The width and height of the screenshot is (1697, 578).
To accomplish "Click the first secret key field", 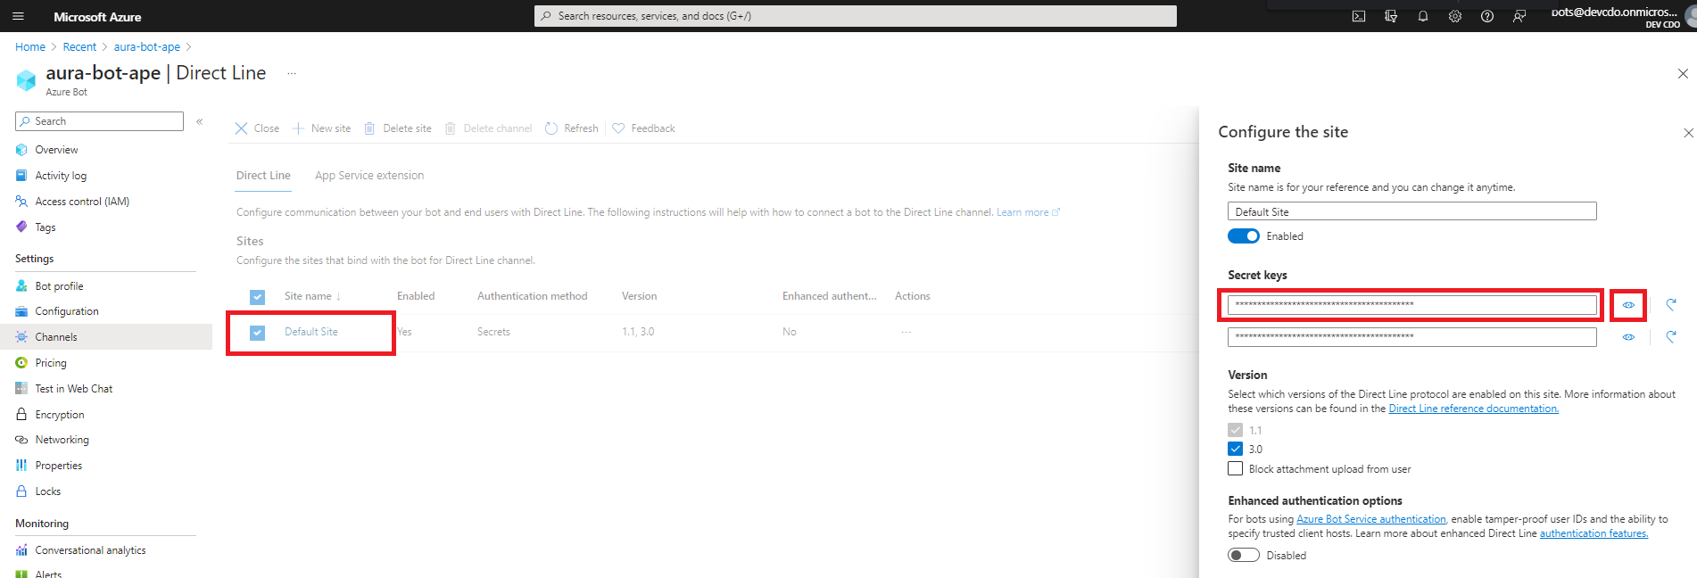I will (x=1412, y=305).
